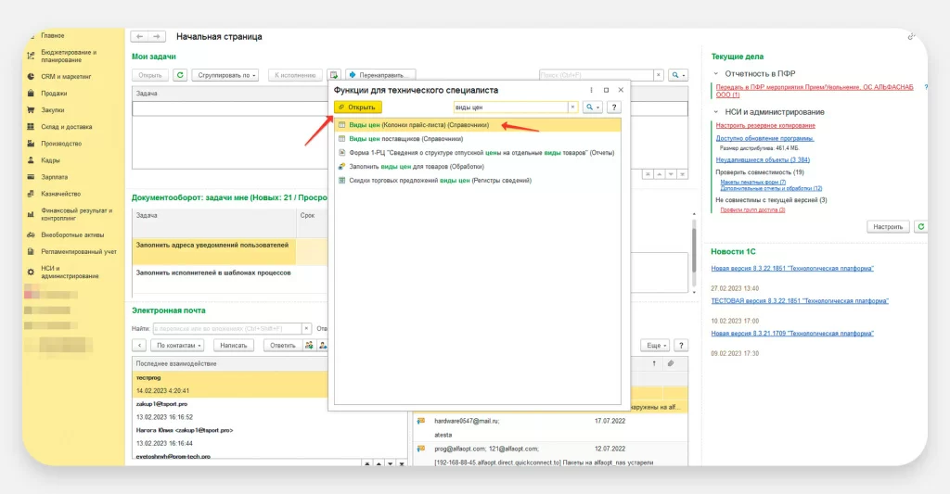Click the dialog's three-dot more options icon
Viewport: 950px width, 494px height.
pos(592,90)
